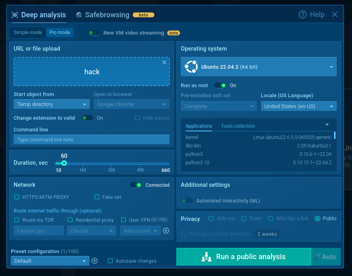This screenshot has height=276, width=352.
Task: Click plus icon beside Add a config
Action: (x=166, y=231)
